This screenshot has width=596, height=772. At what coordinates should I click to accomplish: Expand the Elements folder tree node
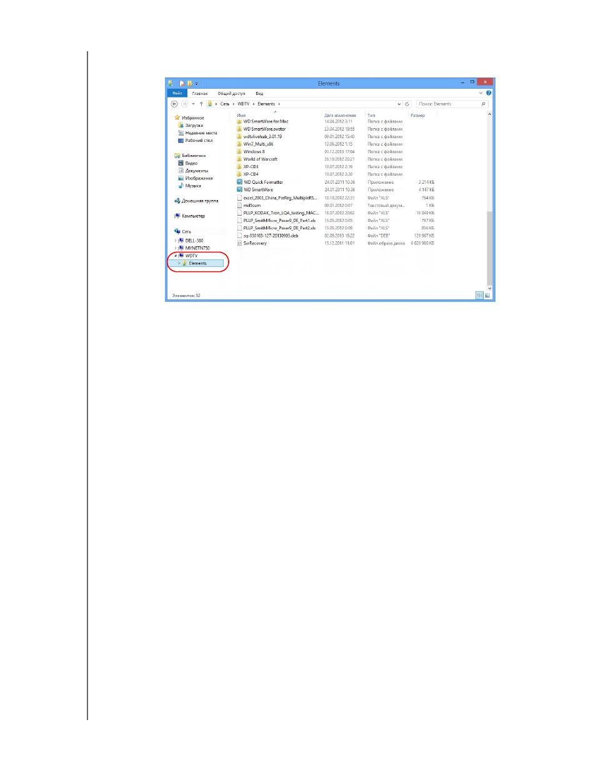coord(179,263)
